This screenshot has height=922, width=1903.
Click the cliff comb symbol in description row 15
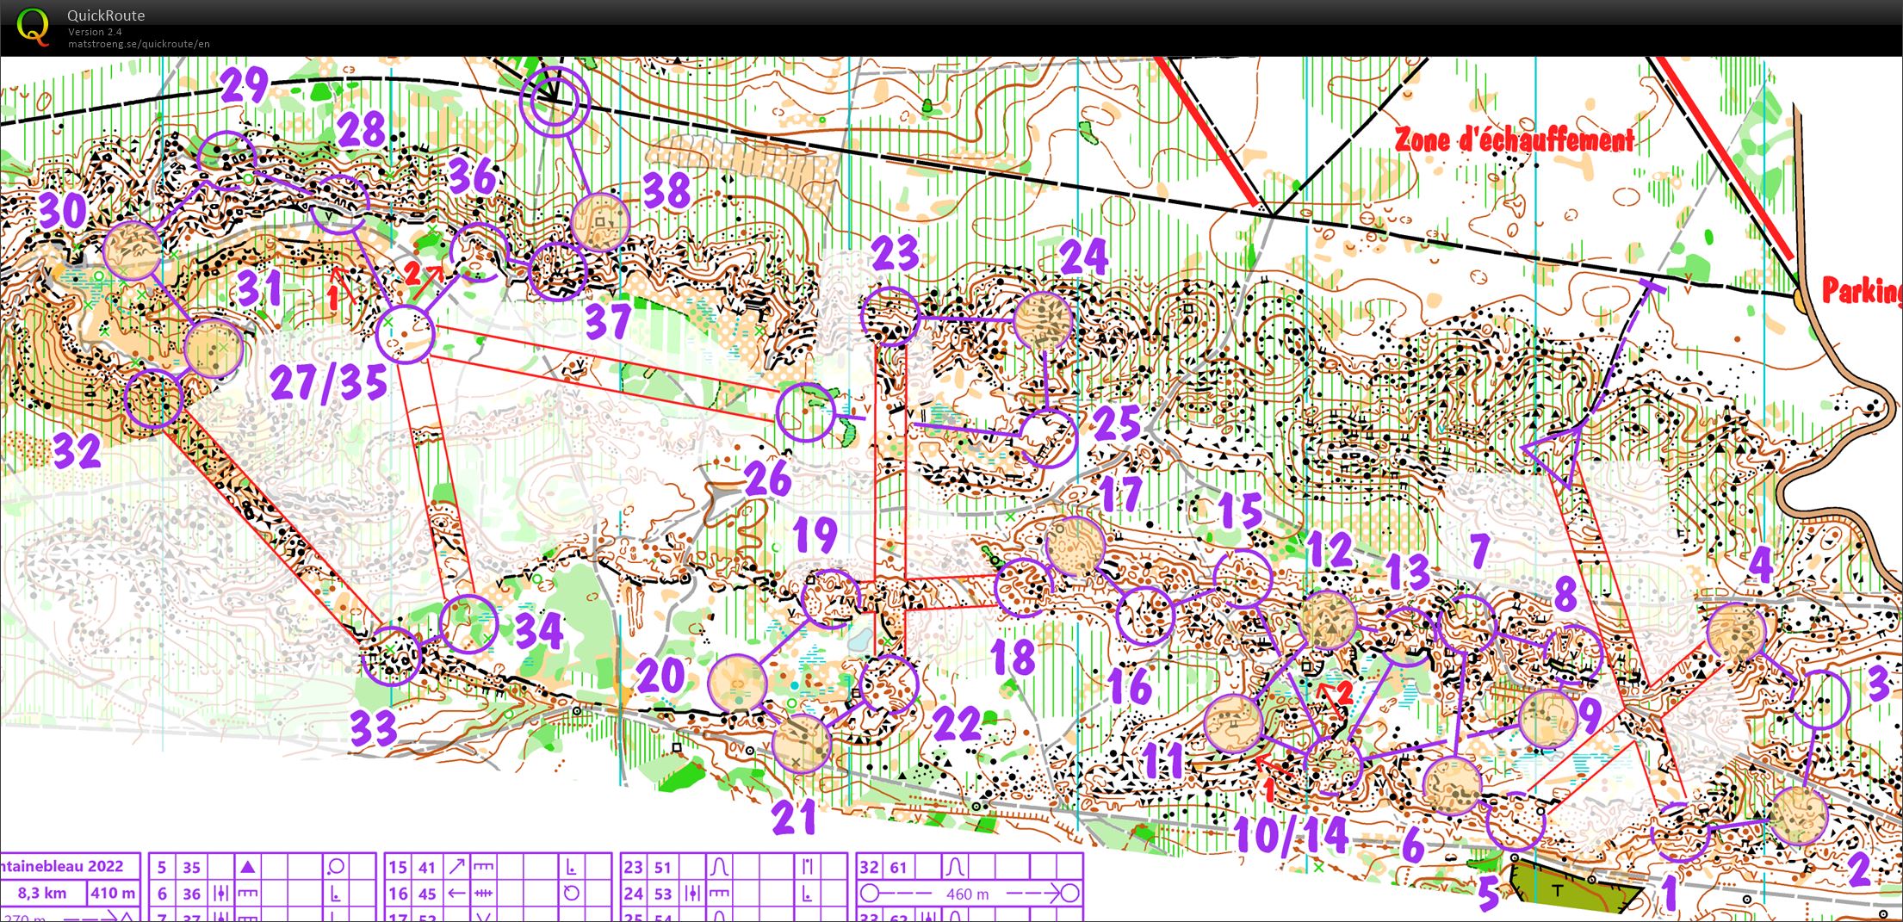pos(485,868)
